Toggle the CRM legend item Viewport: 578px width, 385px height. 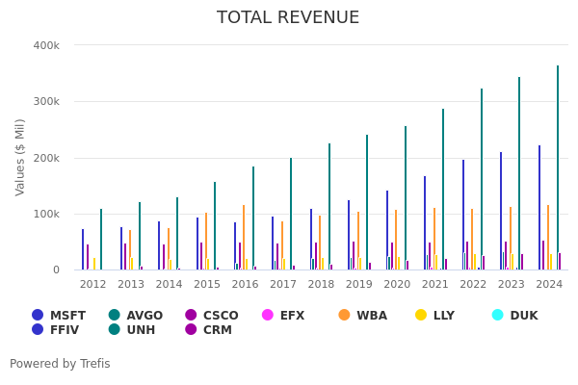(x=211, y=330)
